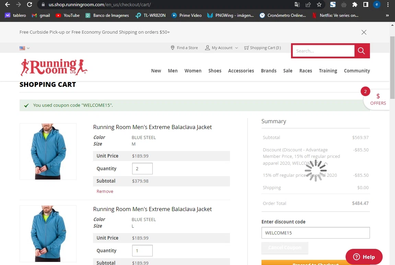This screenshot has height=265, width=395.
Task: Open second Balaclava Jacket product title
Action: pyautogui.click(x=152, y=209)
